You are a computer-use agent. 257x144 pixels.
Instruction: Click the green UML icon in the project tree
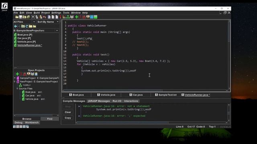tap(20, 85)
